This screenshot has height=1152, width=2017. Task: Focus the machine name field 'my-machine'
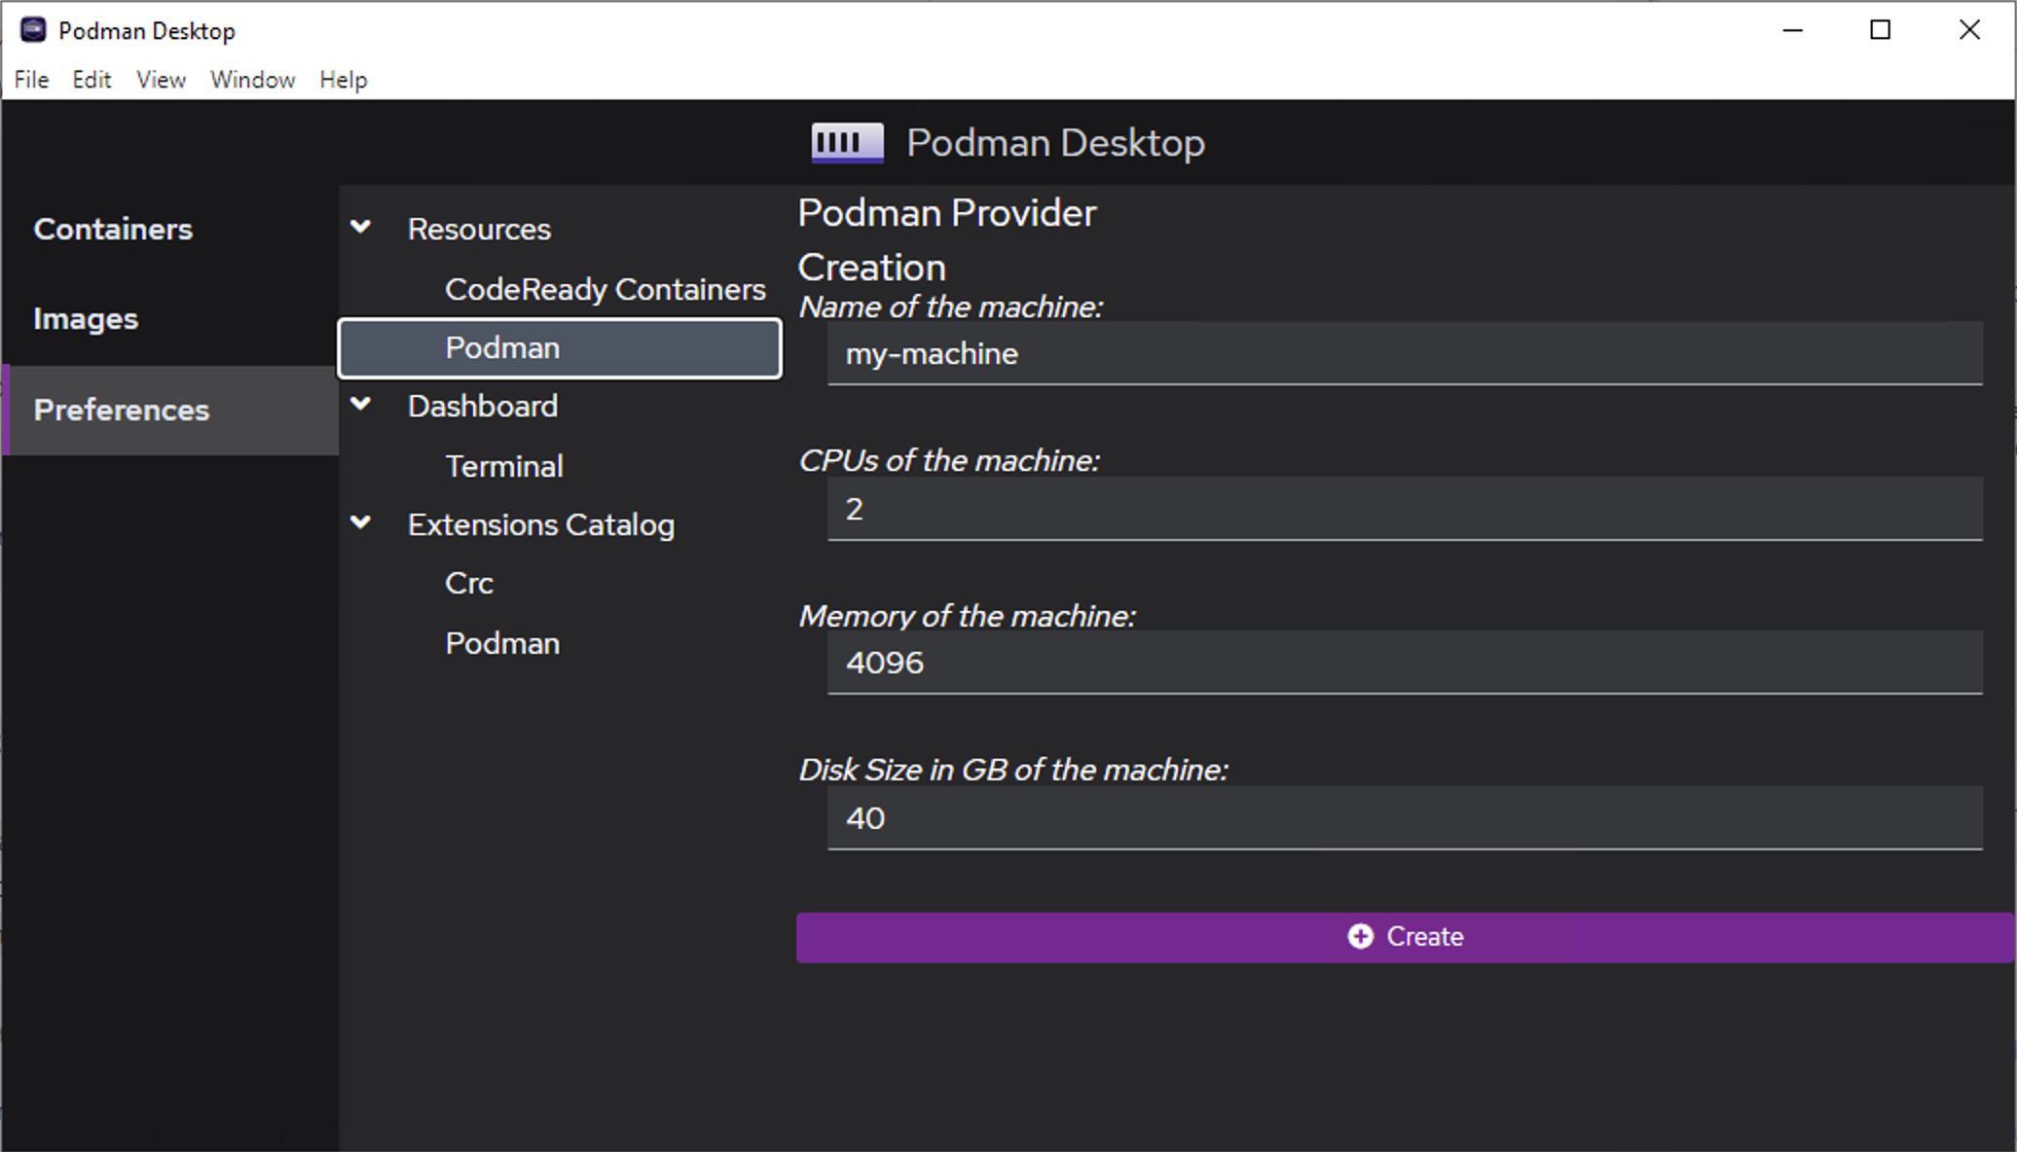pos(1405,353)
